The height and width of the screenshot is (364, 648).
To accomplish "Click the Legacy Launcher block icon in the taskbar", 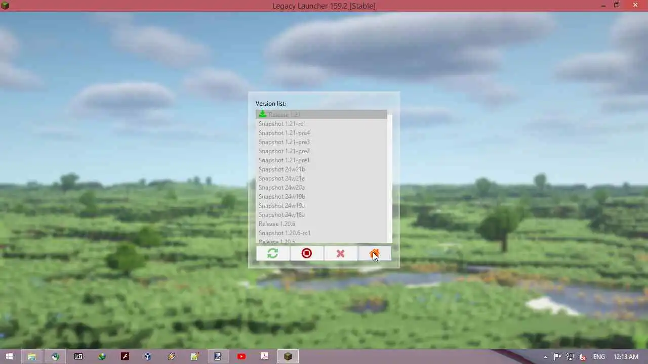I will pos(288,356).
